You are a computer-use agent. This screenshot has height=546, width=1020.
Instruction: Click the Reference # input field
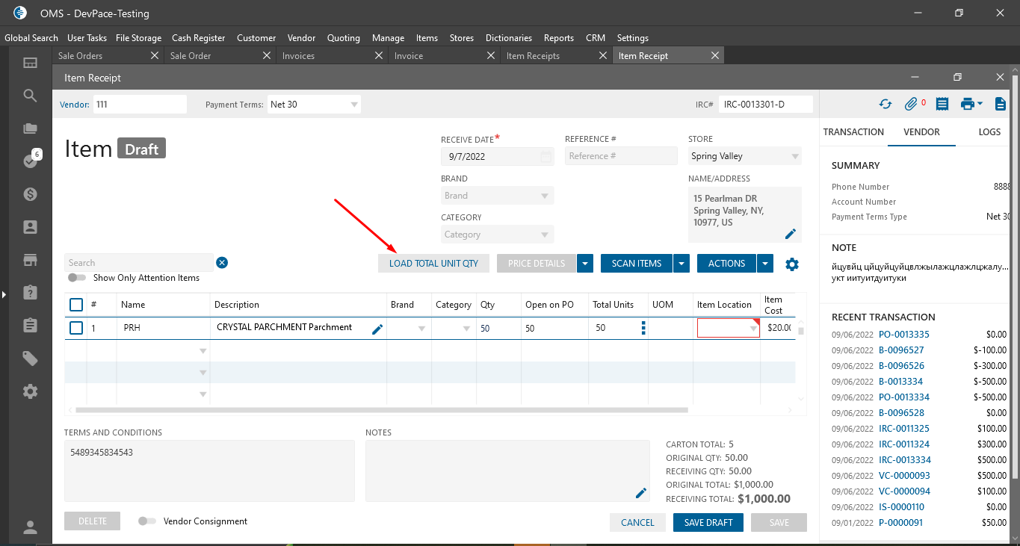(x=608, y=156)
